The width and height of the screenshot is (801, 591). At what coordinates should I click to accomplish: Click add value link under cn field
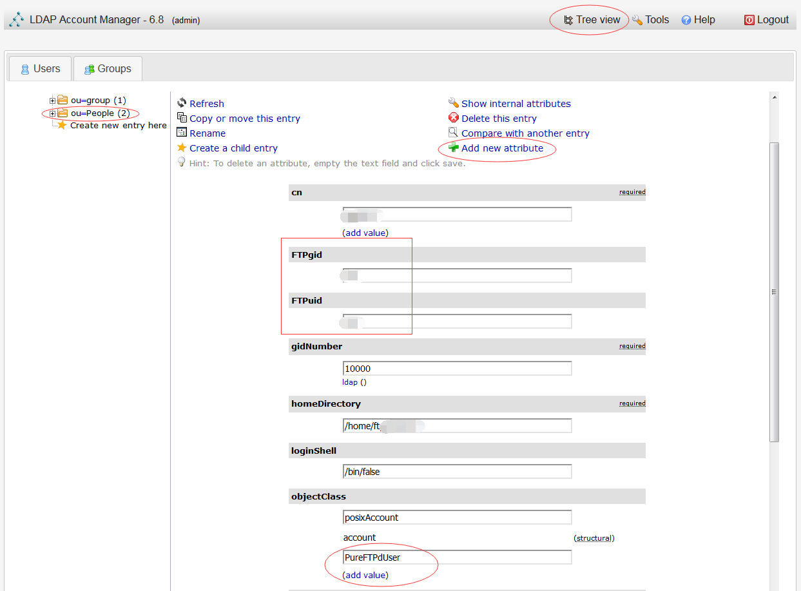[x=365, y=233]
